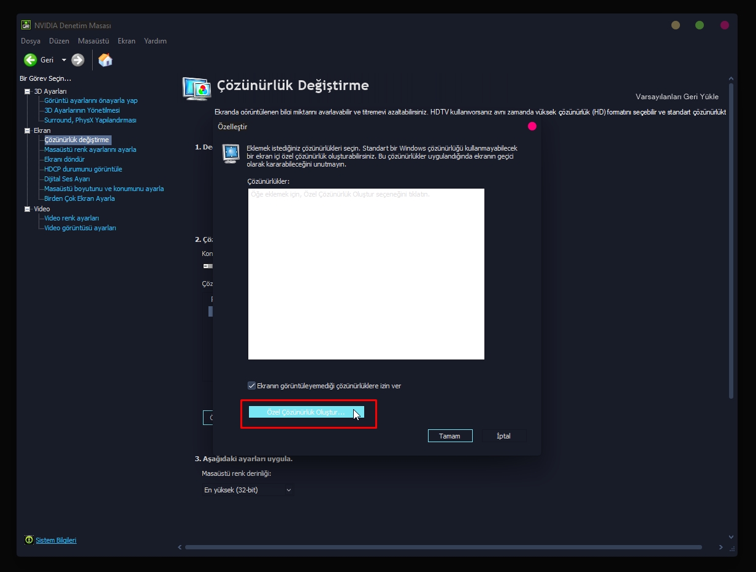Image resolution: width=756 pixels, height=572 pixels.
Task: Toggle Ekranın görüntüleyemediği çözünürlüklere izin ver
Action: coord(251,386)
